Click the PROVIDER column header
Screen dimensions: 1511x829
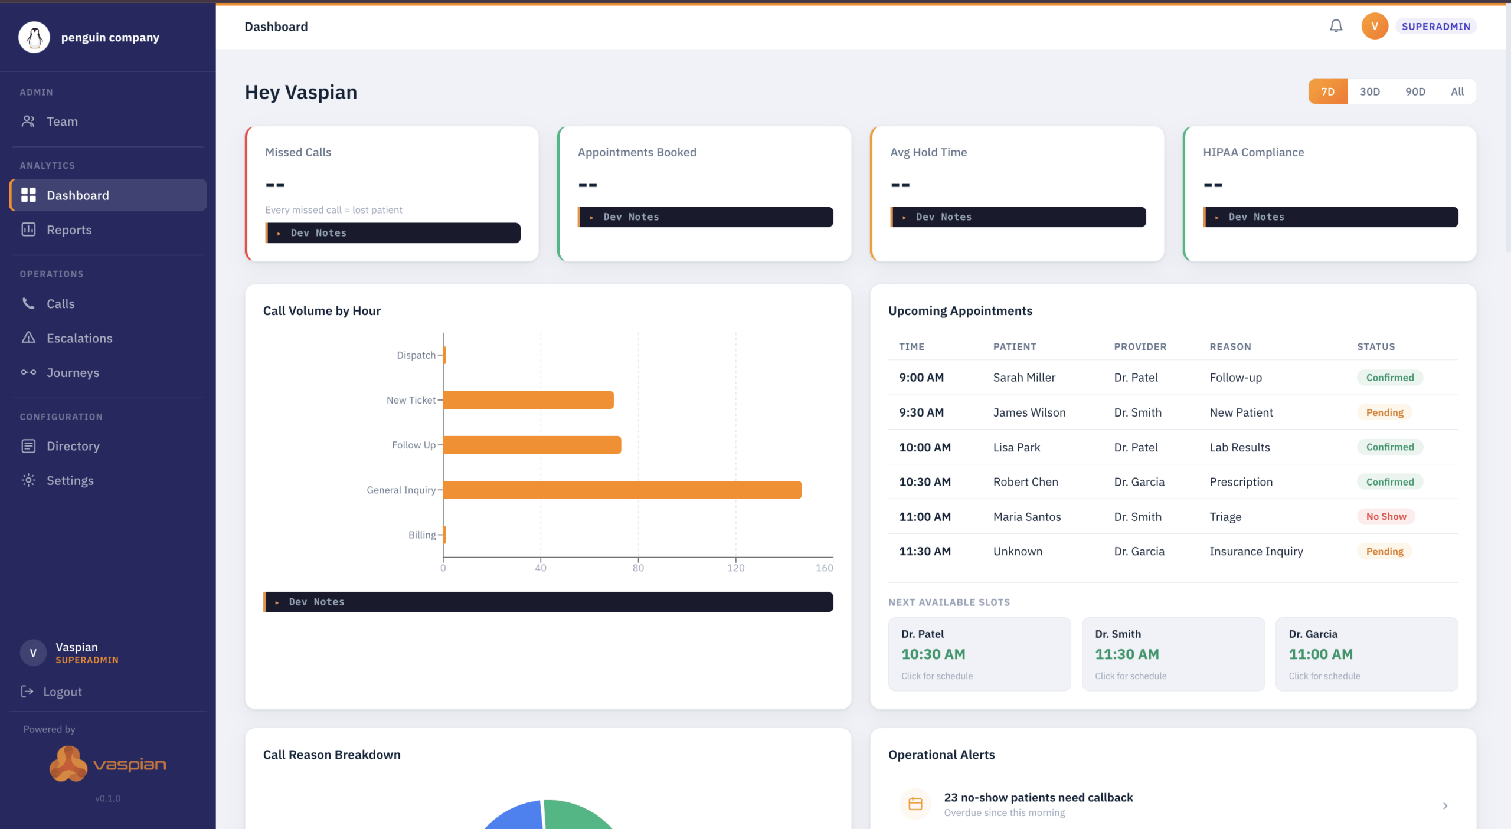click(1140, 346)
